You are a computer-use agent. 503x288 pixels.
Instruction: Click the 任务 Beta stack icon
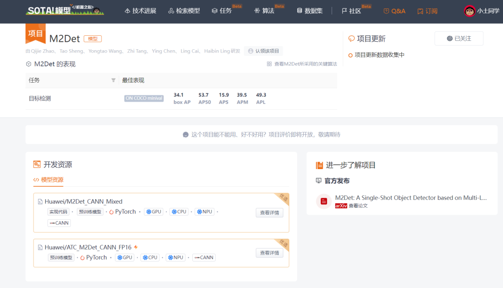click(215, 10)
